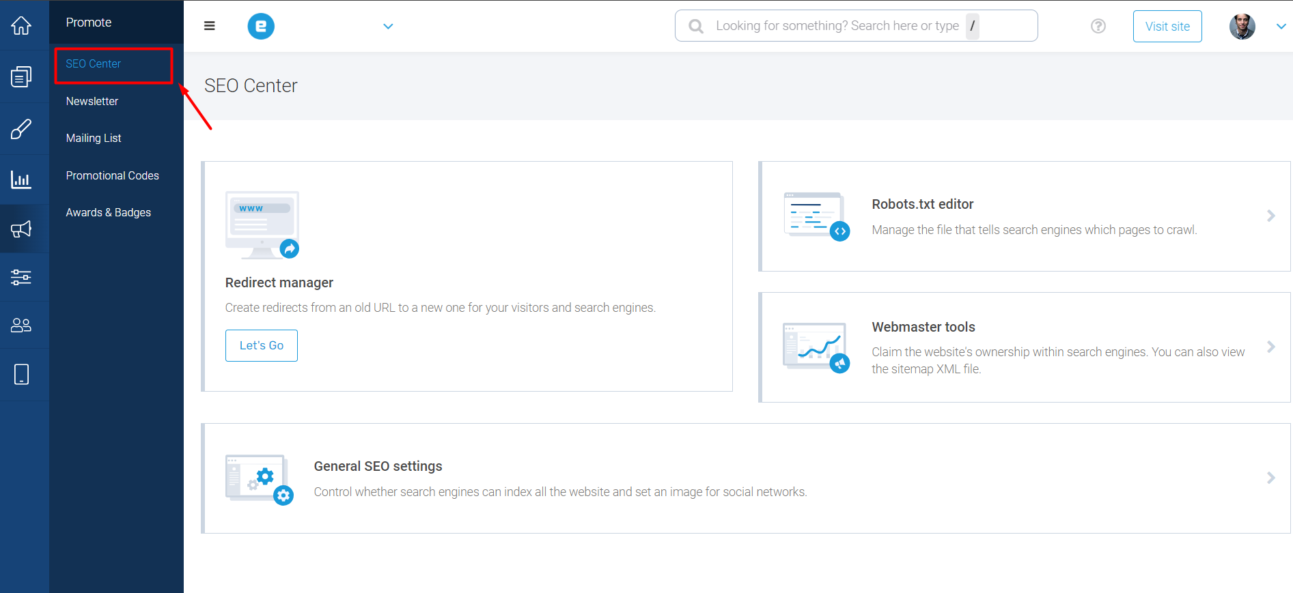Focus the search input field
Screen dimensions: 1293x593
pos(857,26)
